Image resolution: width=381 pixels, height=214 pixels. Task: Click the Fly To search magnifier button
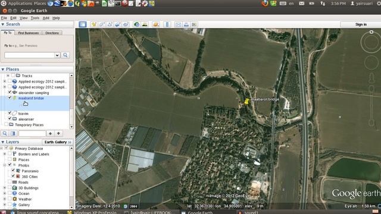click(x=65, y=55)
